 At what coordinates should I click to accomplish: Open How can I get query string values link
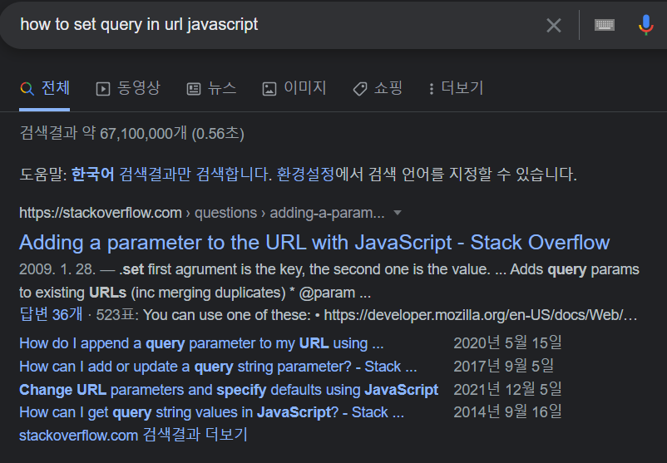coord(212,412)
